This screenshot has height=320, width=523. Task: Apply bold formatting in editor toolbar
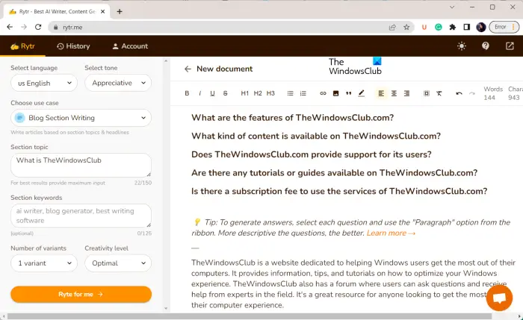click(x=187, y=93)
